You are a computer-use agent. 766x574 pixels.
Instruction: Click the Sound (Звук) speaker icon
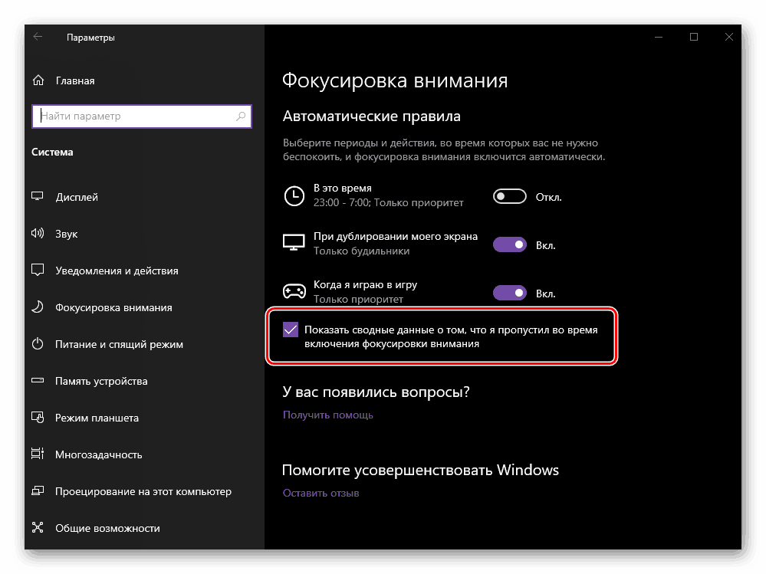point(38,234)
